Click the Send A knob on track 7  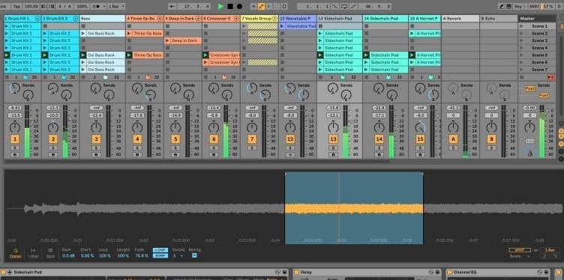coord(252,88)
